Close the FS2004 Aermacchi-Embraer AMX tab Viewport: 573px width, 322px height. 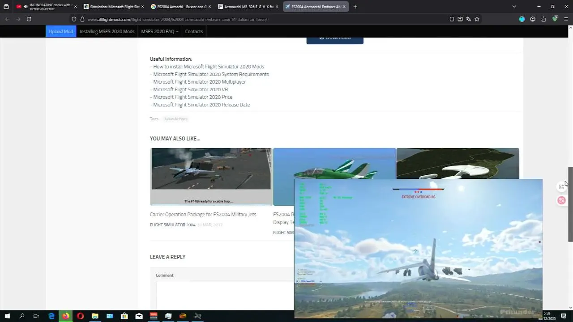[x=344, y=7]
